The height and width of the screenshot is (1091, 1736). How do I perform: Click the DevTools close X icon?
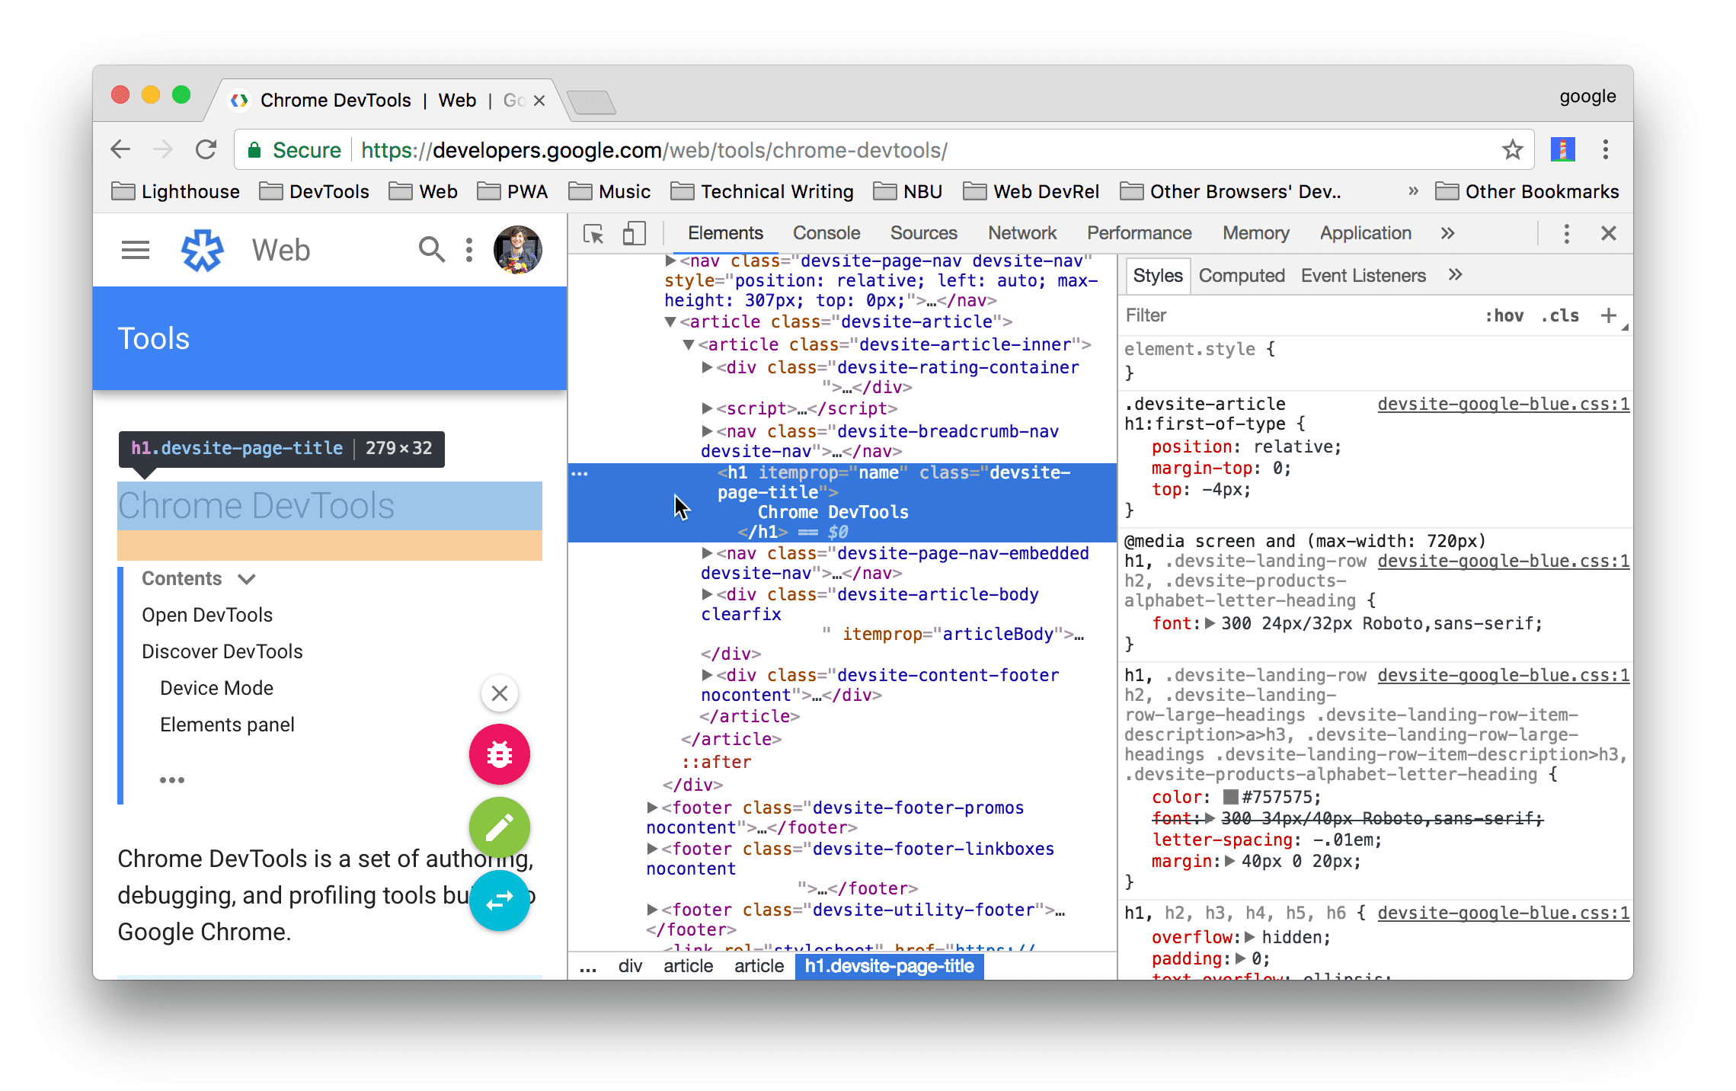[1609, 235]
